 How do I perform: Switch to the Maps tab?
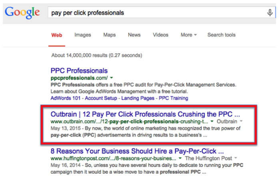[109, 35]
